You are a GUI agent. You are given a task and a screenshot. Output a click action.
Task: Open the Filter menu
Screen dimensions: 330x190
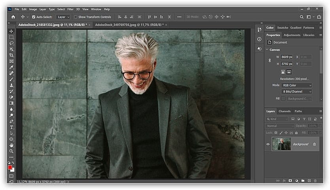click(70, 9)
